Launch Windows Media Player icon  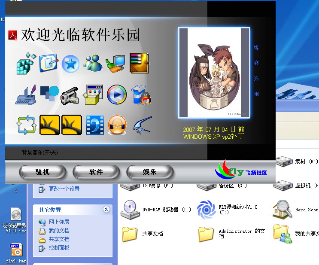tap(117, 94)
